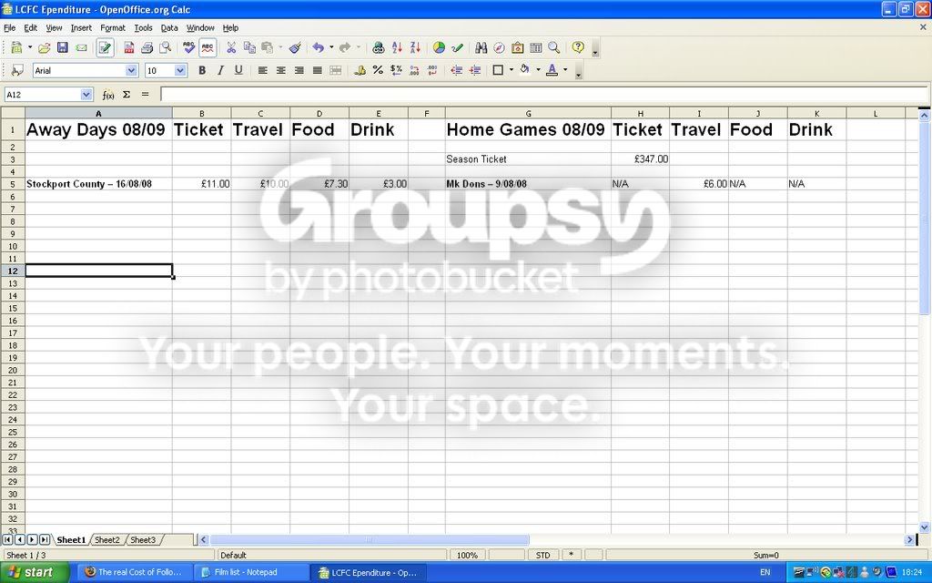
Task: Click the Sum button on the formula bar
Action: coord(127,95)
